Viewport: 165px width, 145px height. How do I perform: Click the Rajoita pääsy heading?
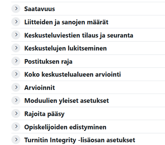click(44, 114)
